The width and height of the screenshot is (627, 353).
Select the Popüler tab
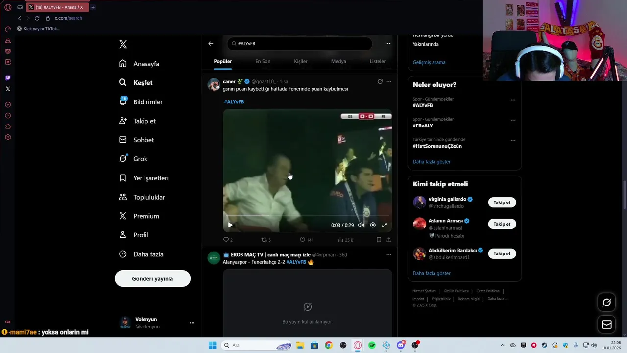(223, 61)
